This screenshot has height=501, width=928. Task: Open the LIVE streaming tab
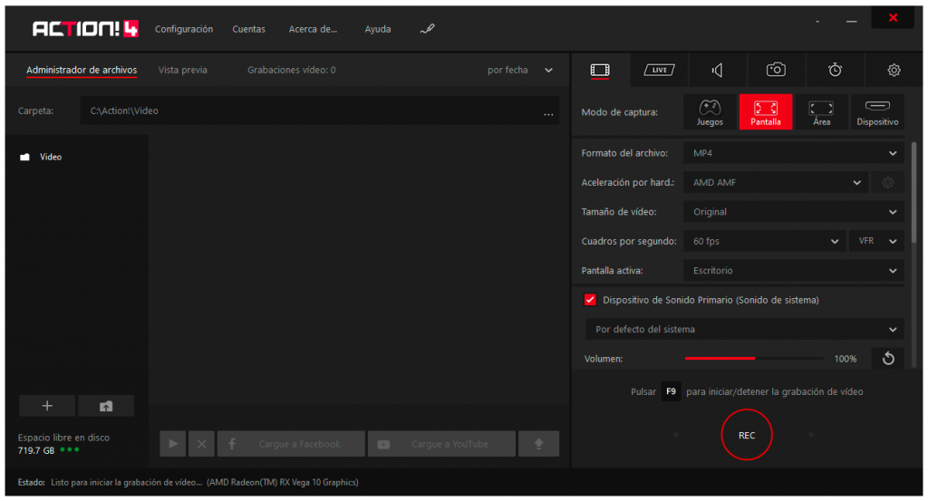(659, 70)
